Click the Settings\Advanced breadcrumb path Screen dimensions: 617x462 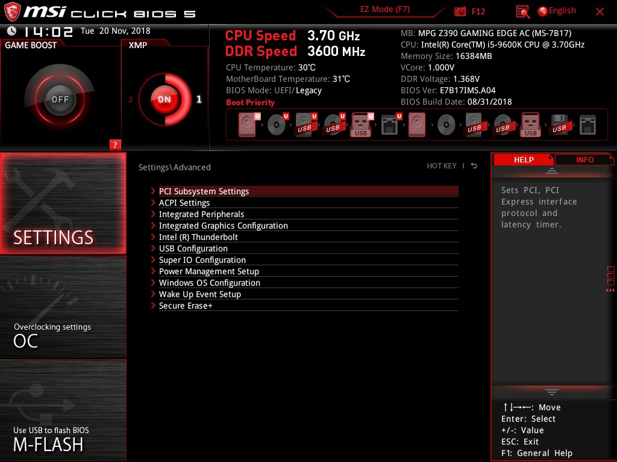coord(174,167)
